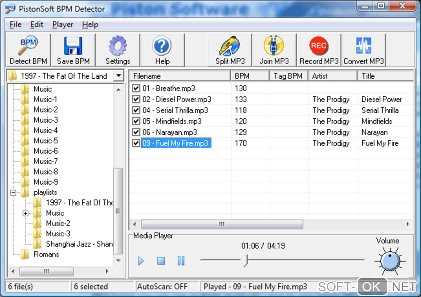421x297 pixels.
Task: Click the playback position slider thumb
Action: (244, 261)
